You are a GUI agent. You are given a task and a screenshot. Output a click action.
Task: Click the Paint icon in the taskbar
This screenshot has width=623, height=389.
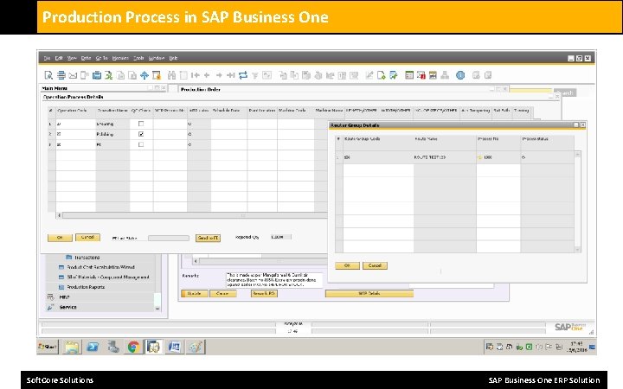coord(195,347)
